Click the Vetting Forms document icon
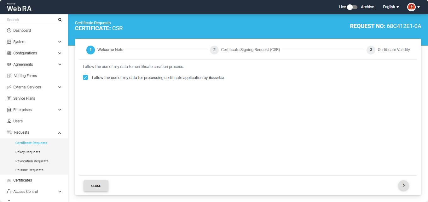428x202 pixels. (x=9, y=76)
